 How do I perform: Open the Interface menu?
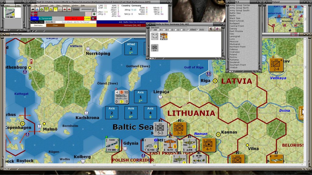[66, 5]
